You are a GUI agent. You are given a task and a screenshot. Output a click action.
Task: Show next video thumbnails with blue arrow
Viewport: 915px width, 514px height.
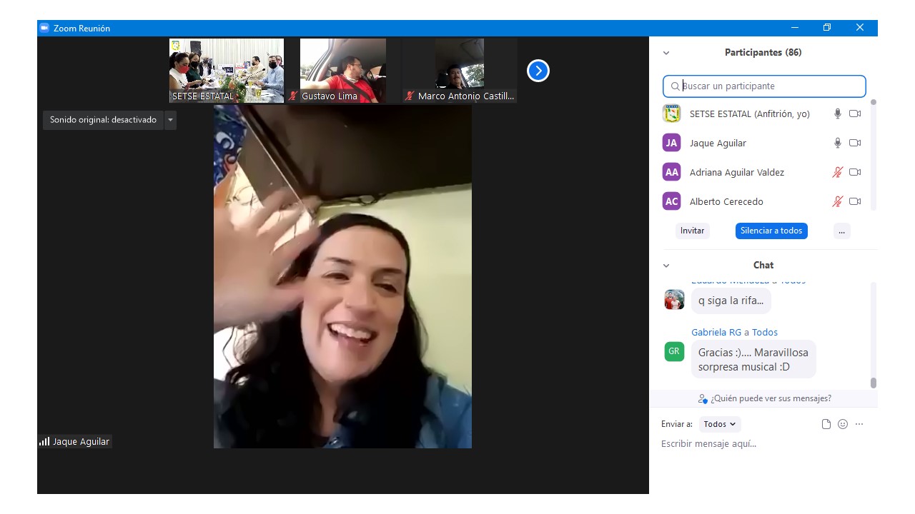pyautogui.click(x=538, y=71)
